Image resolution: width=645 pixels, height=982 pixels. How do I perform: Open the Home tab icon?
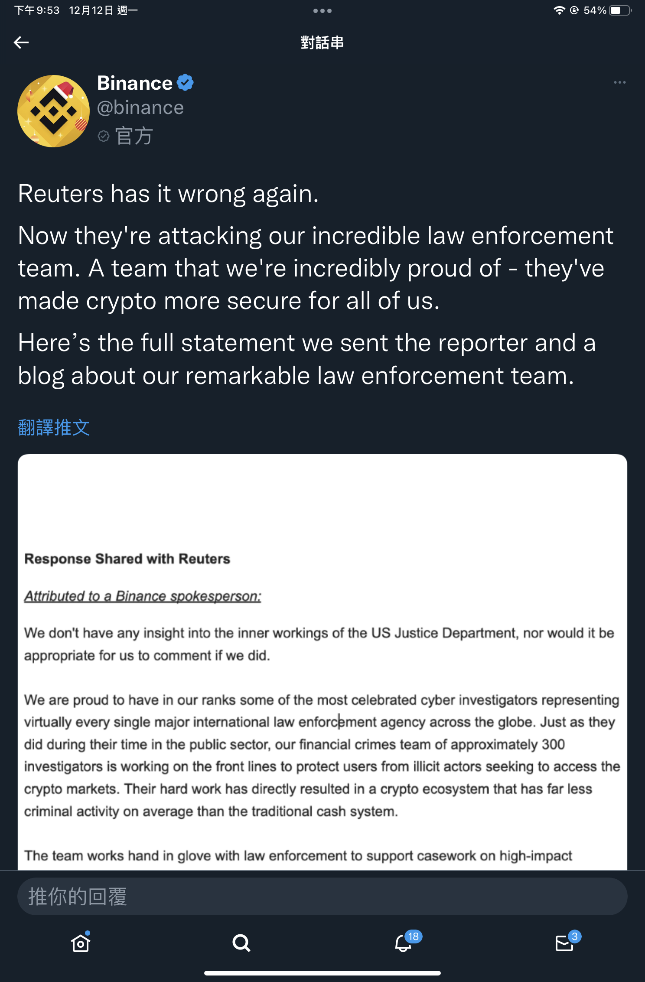coord(81,943)
